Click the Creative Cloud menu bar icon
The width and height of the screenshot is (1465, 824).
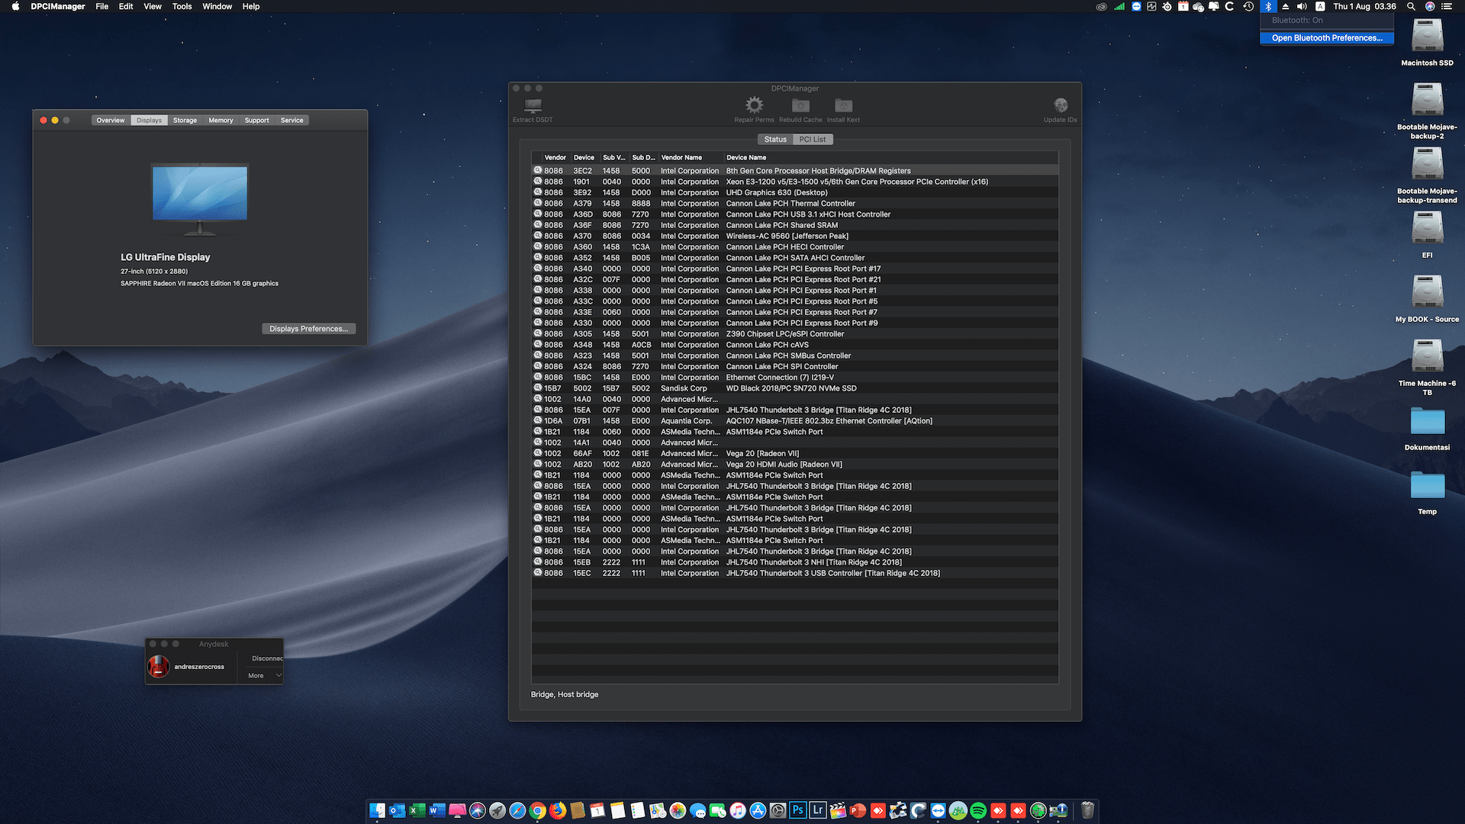pyautogui.click(x=1101, y=6)
